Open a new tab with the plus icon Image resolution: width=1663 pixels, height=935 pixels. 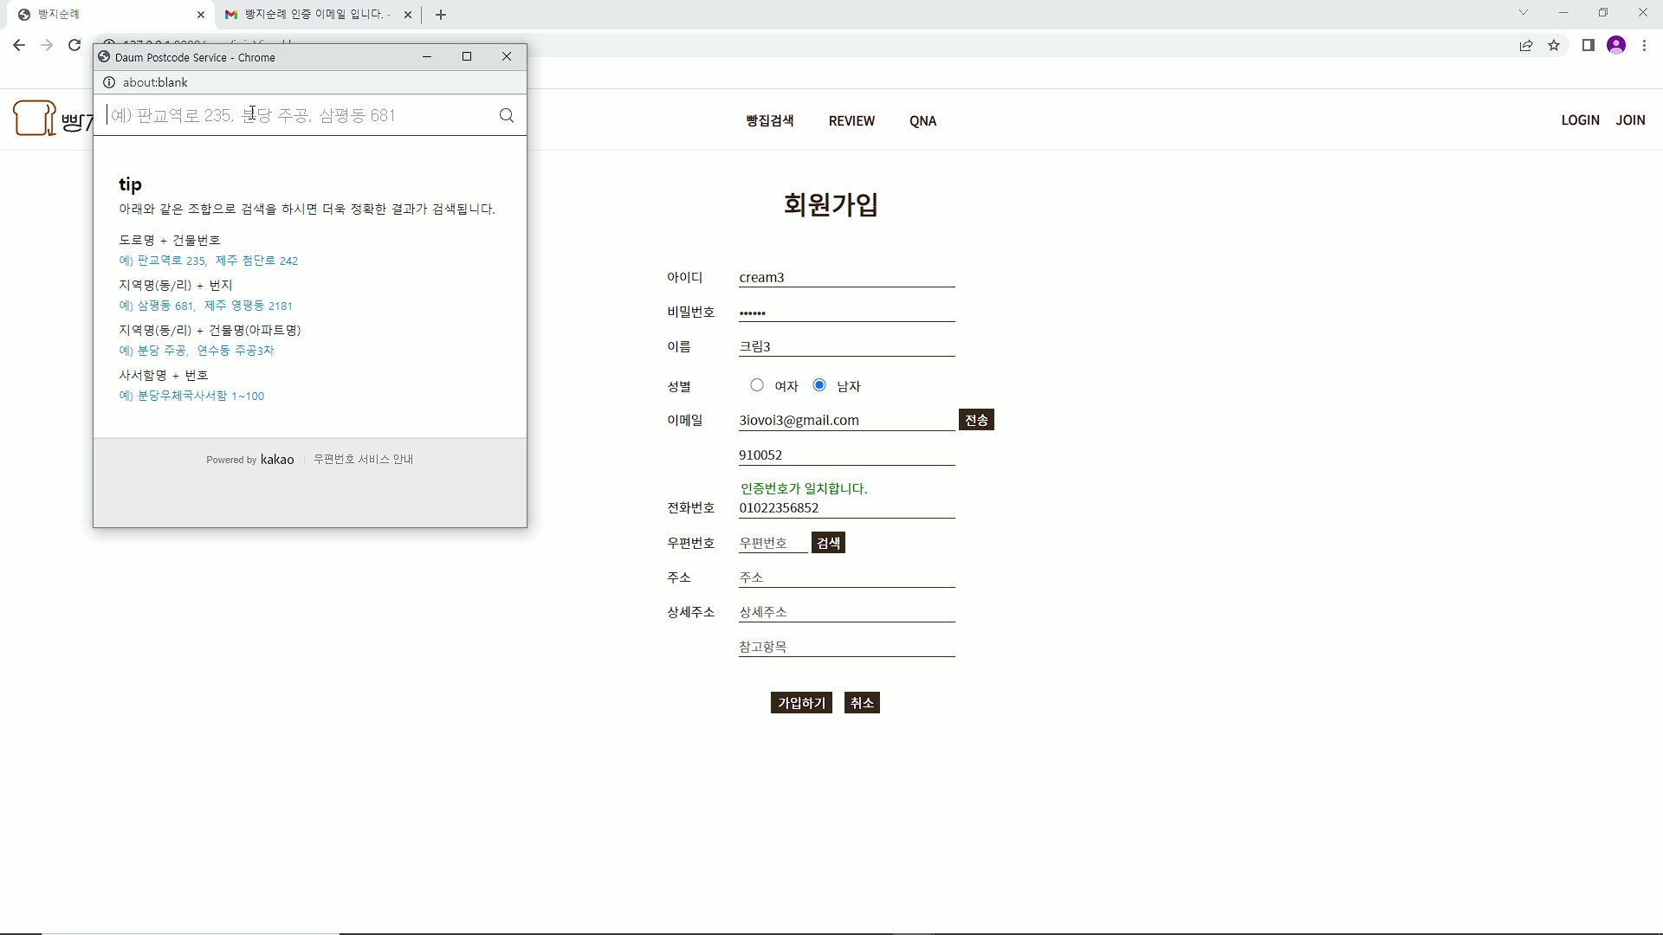(441, 15)
